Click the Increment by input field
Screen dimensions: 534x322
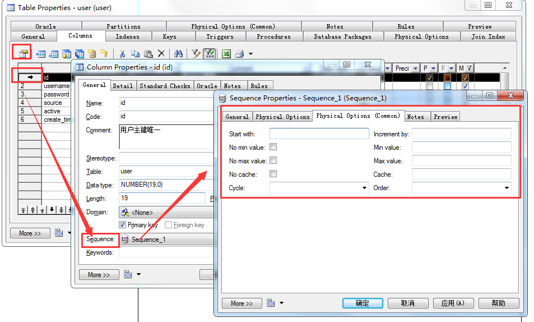coord(462,134)
